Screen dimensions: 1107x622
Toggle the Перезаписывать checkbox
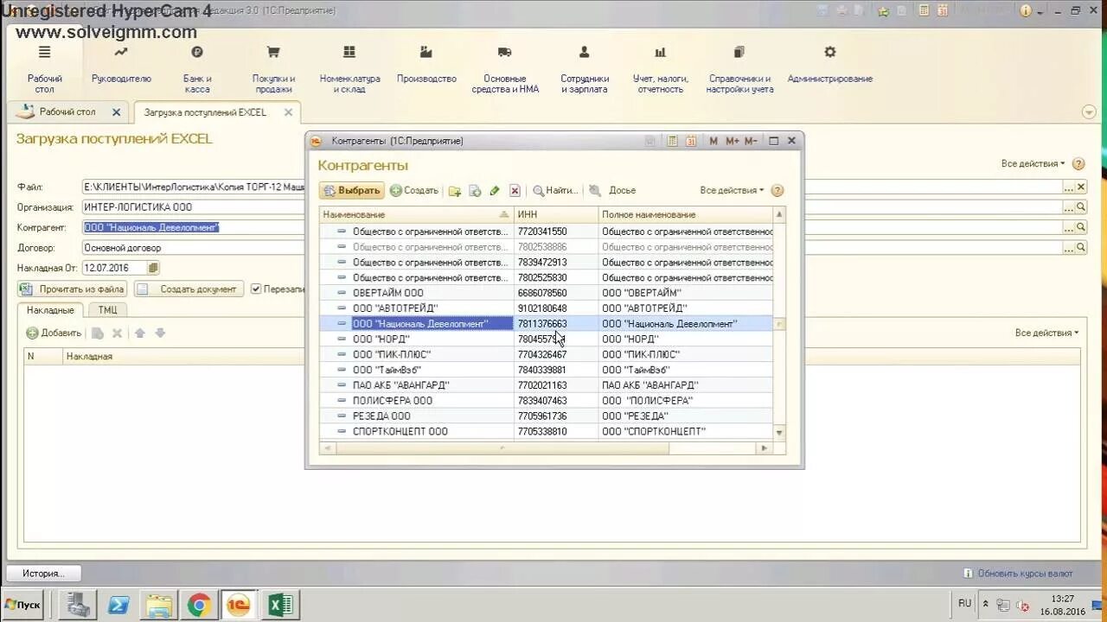pos(256,289)
